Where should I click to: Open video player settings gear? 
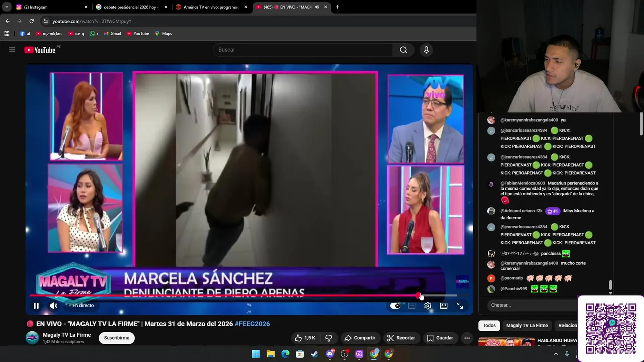(428, 305)
